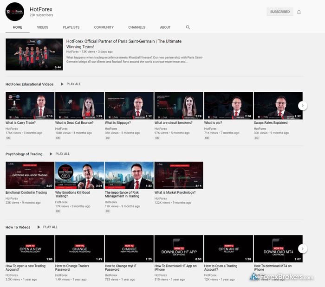Click the What is Market Psychology? title
The height and width of the screenshot is (287, 325).
coord(175,192)
